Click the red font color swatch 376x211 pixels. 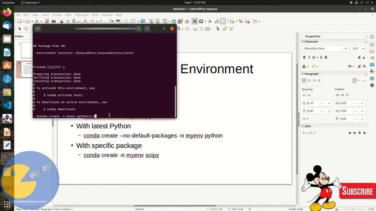304,66
